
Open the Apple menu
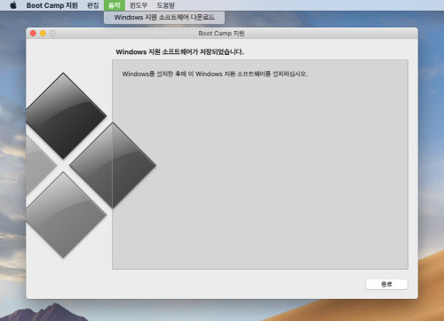coord(13,5)
